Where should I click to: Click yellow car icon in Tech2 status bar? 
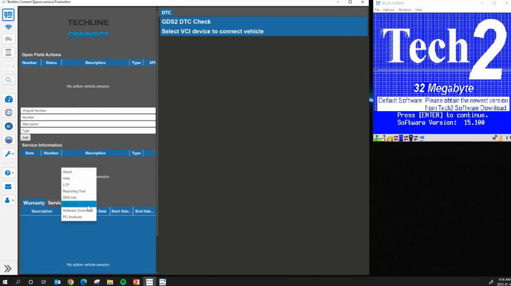(389, 138)
